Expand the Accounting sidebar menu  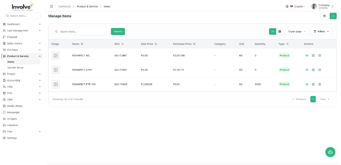coord(22,80)
